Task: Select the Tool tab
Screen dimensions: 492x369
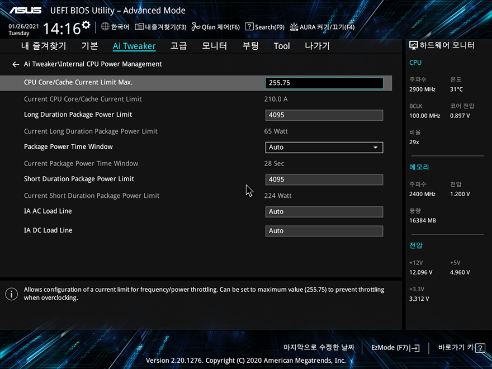Action: [x=282, y=46]
